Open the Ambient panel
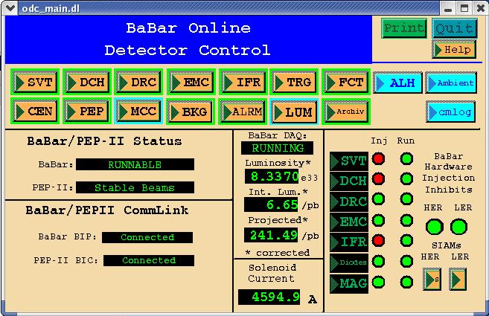 (x=450, y=83)
